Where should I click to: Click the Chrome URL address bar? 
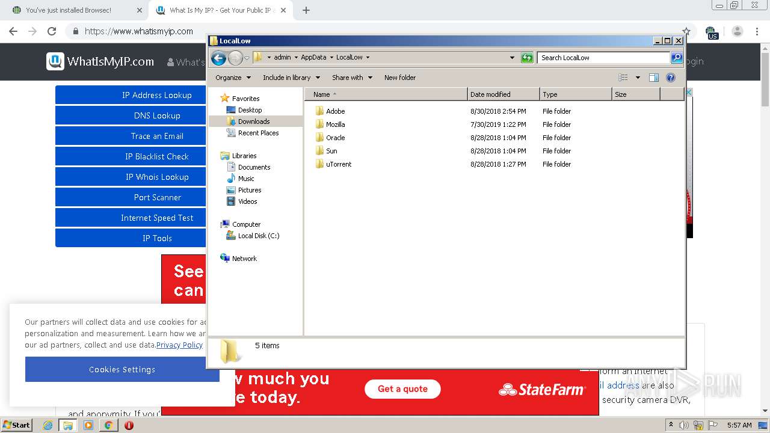(x=373, y=31)
